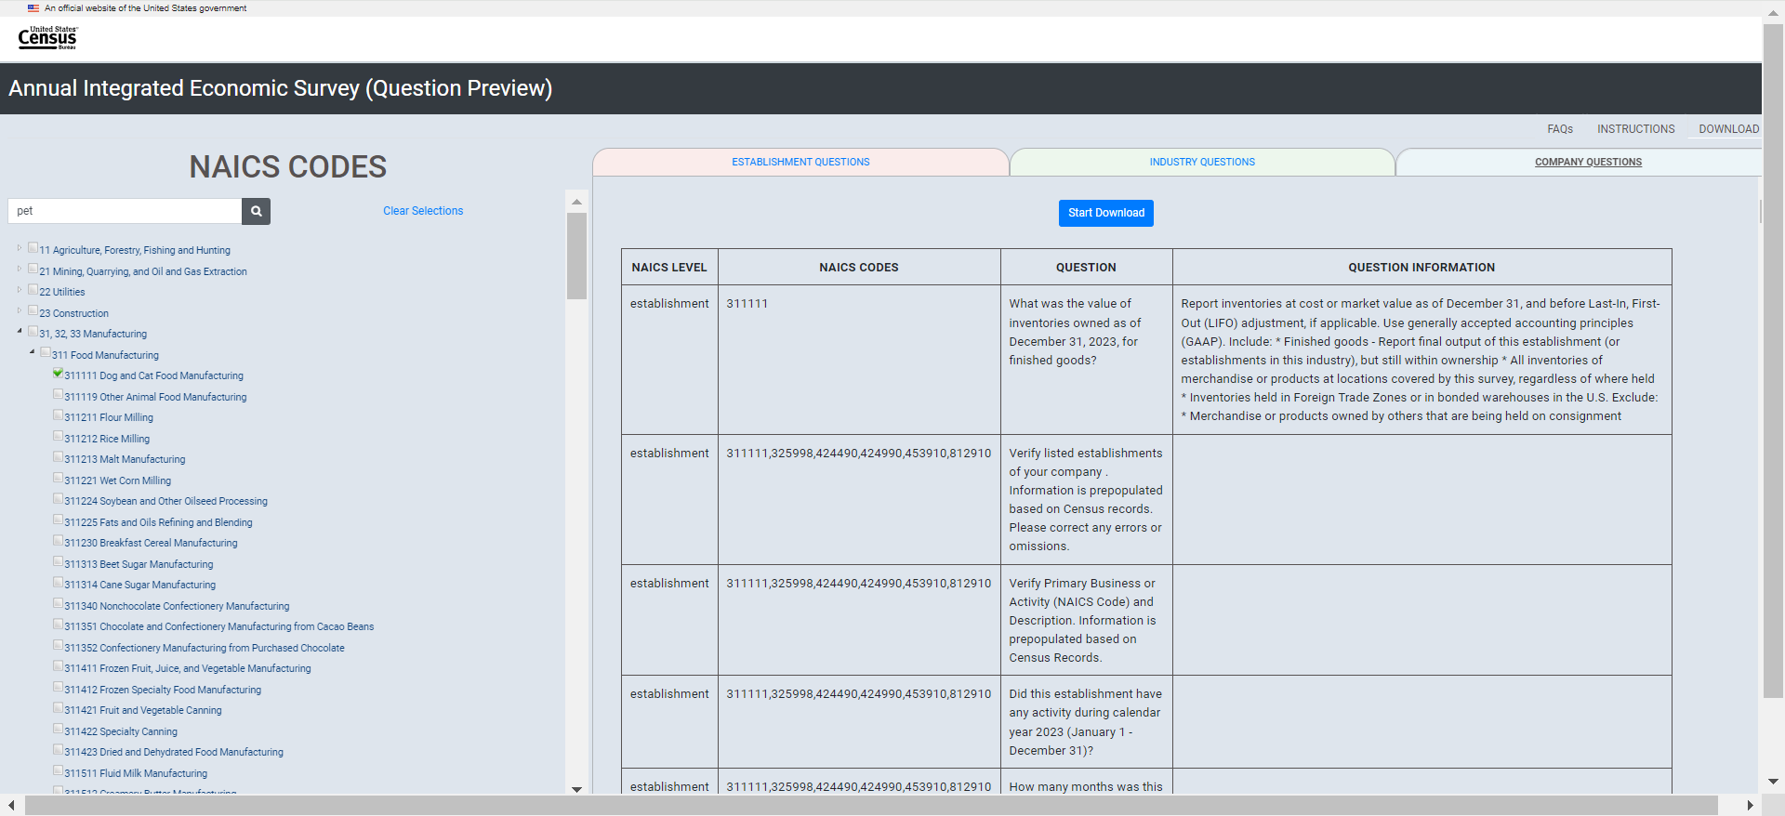Click horizontal scrollbar right arrow
The height and width of the screenshot is (816, 1785).
(x=1750, y=805)
